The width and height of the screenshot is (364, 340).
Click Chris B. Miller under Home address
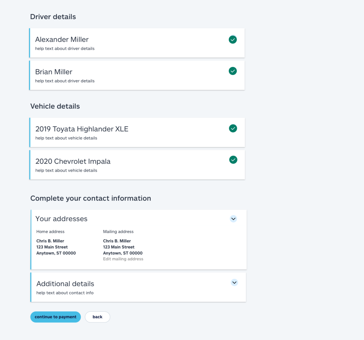[50, 241]
